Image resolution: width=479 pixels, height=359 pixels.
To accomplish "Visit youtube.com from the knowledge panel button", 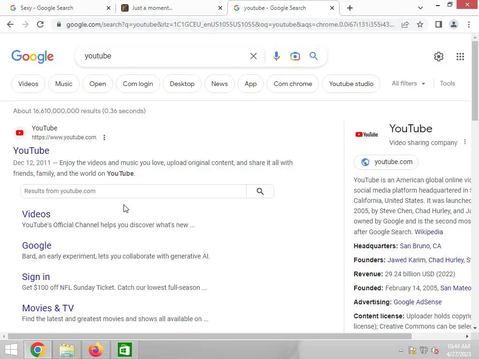I will [386, 162].
